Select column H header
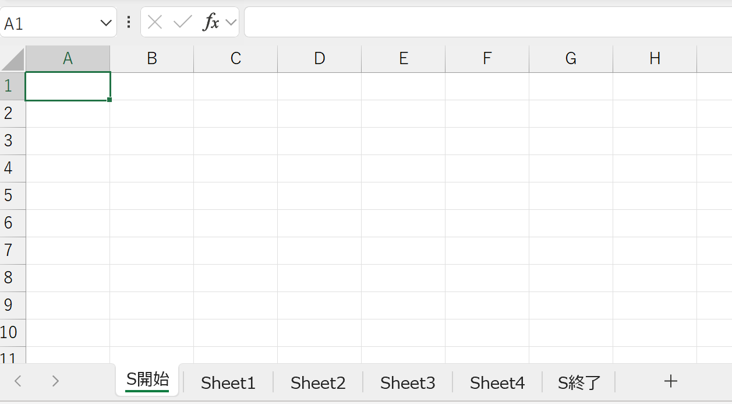This screenshot has width=732, height=404. pos(655,59)
